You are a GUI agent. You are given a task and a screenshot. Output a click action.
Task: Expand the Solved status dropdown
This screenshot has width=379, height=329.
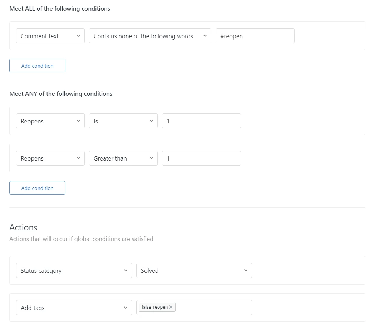[194, 271]
